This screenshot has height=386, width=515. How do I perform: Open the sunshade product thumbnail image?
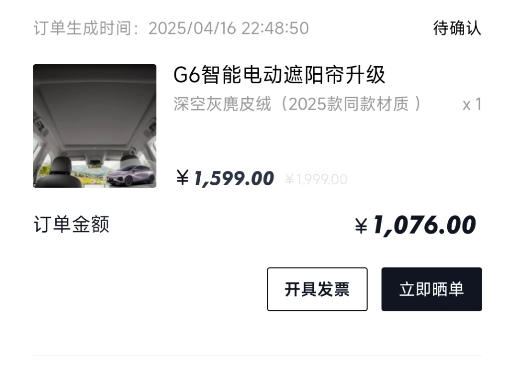point(95,126)
